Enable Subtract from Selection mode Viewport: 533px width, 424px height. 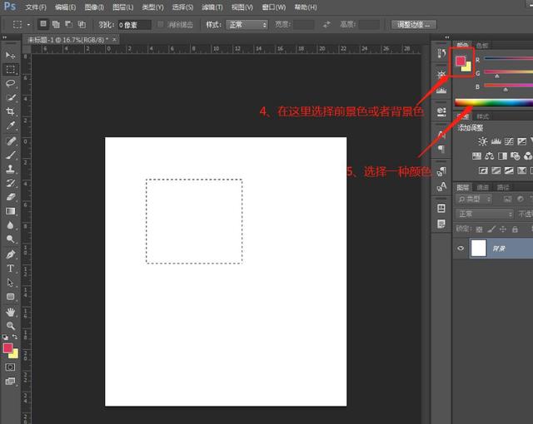click(68, 24)
